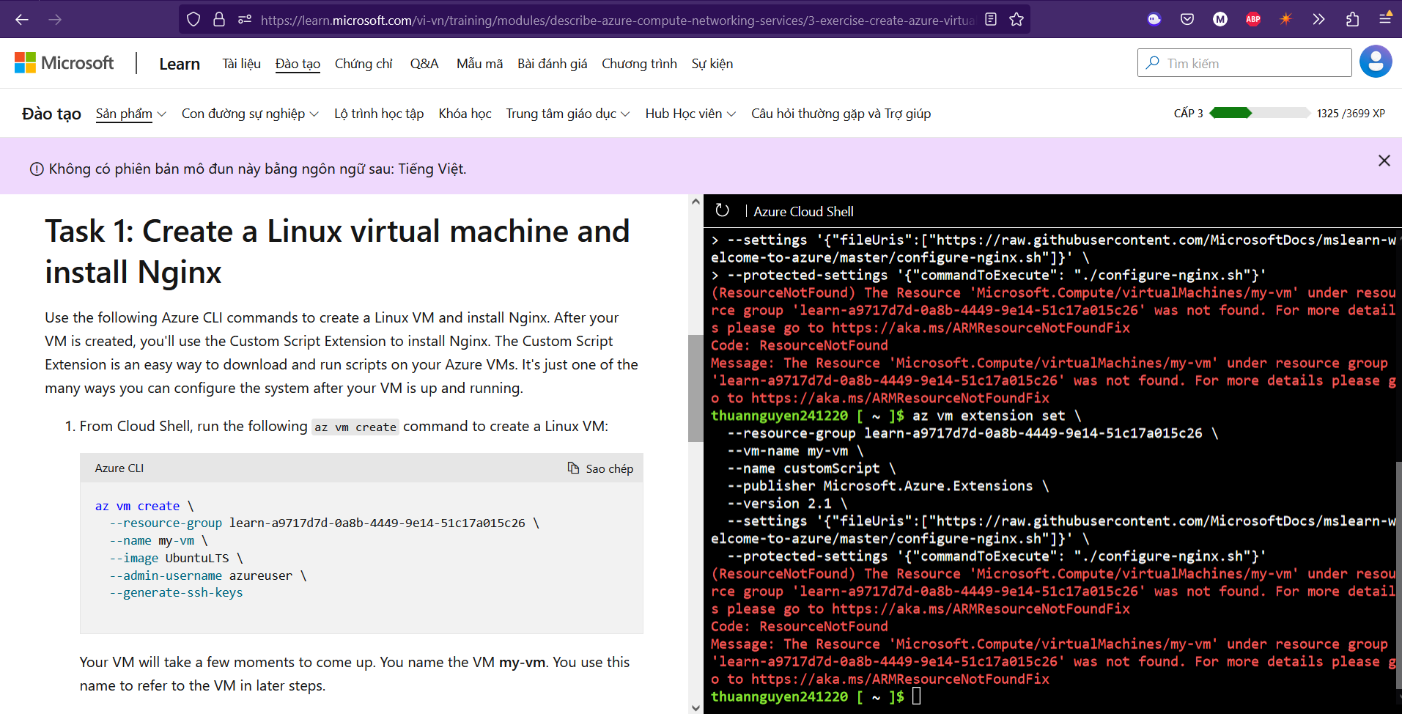Open the Khóa học link
Viewport: 1402px width, 714px height.
click(465, 114)
